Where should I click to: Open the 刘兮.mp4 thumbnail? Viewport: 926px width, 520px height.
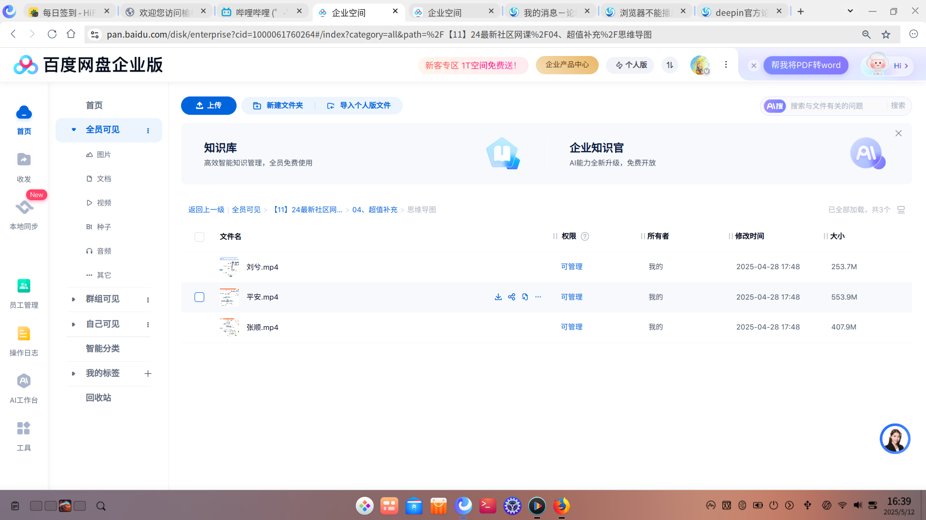[229, 267]
